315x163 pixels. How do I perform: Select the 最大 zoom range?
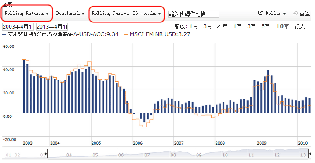click(300, 26)
